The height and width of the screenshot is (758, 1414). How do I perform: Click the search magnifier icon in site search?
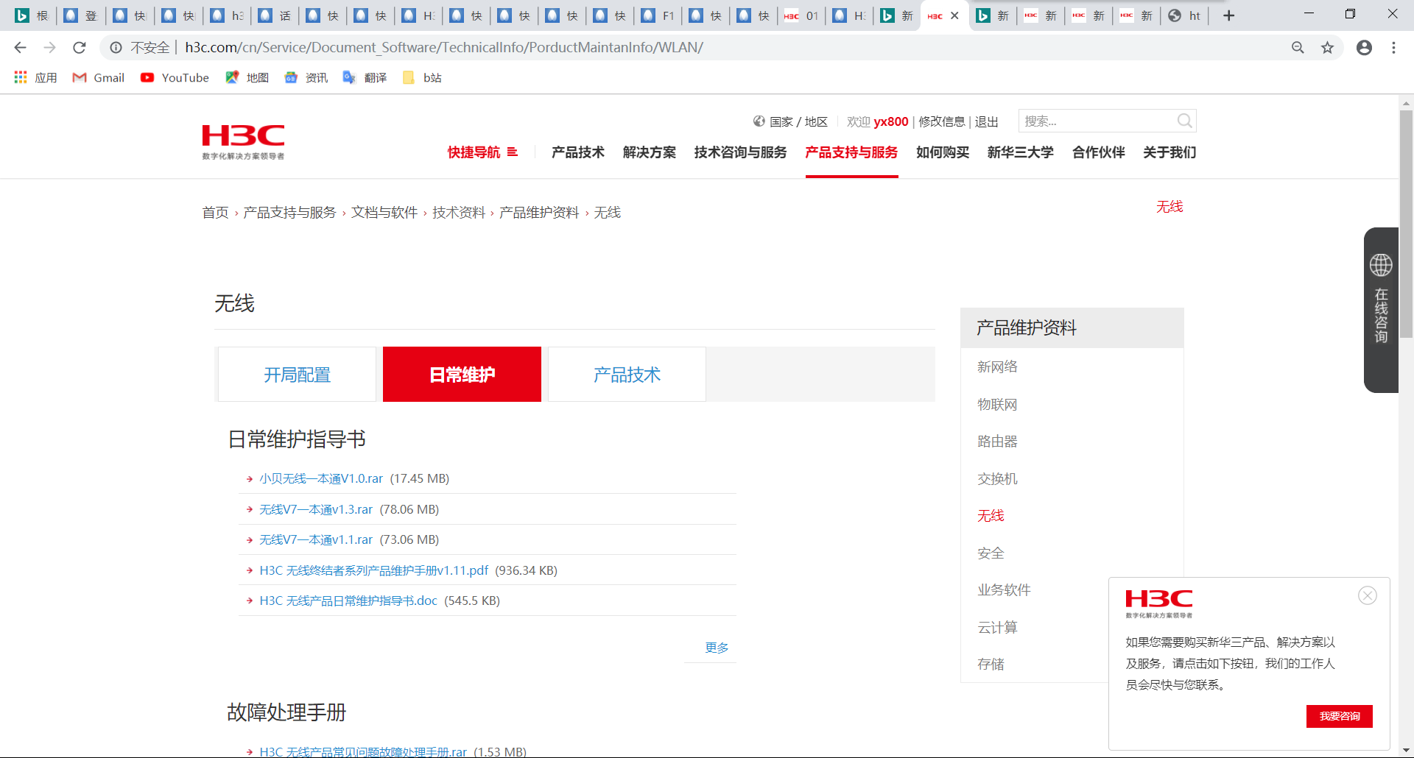(x=1184, y=121)
